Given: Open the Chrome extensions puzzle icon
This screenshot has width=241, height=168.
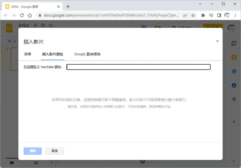Looking at the screenshot, I should [x=203, y=15].
